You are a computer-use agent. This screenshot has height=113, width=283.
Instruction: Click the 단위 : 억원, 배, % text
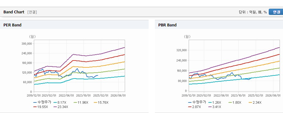(x=253, y=12)
